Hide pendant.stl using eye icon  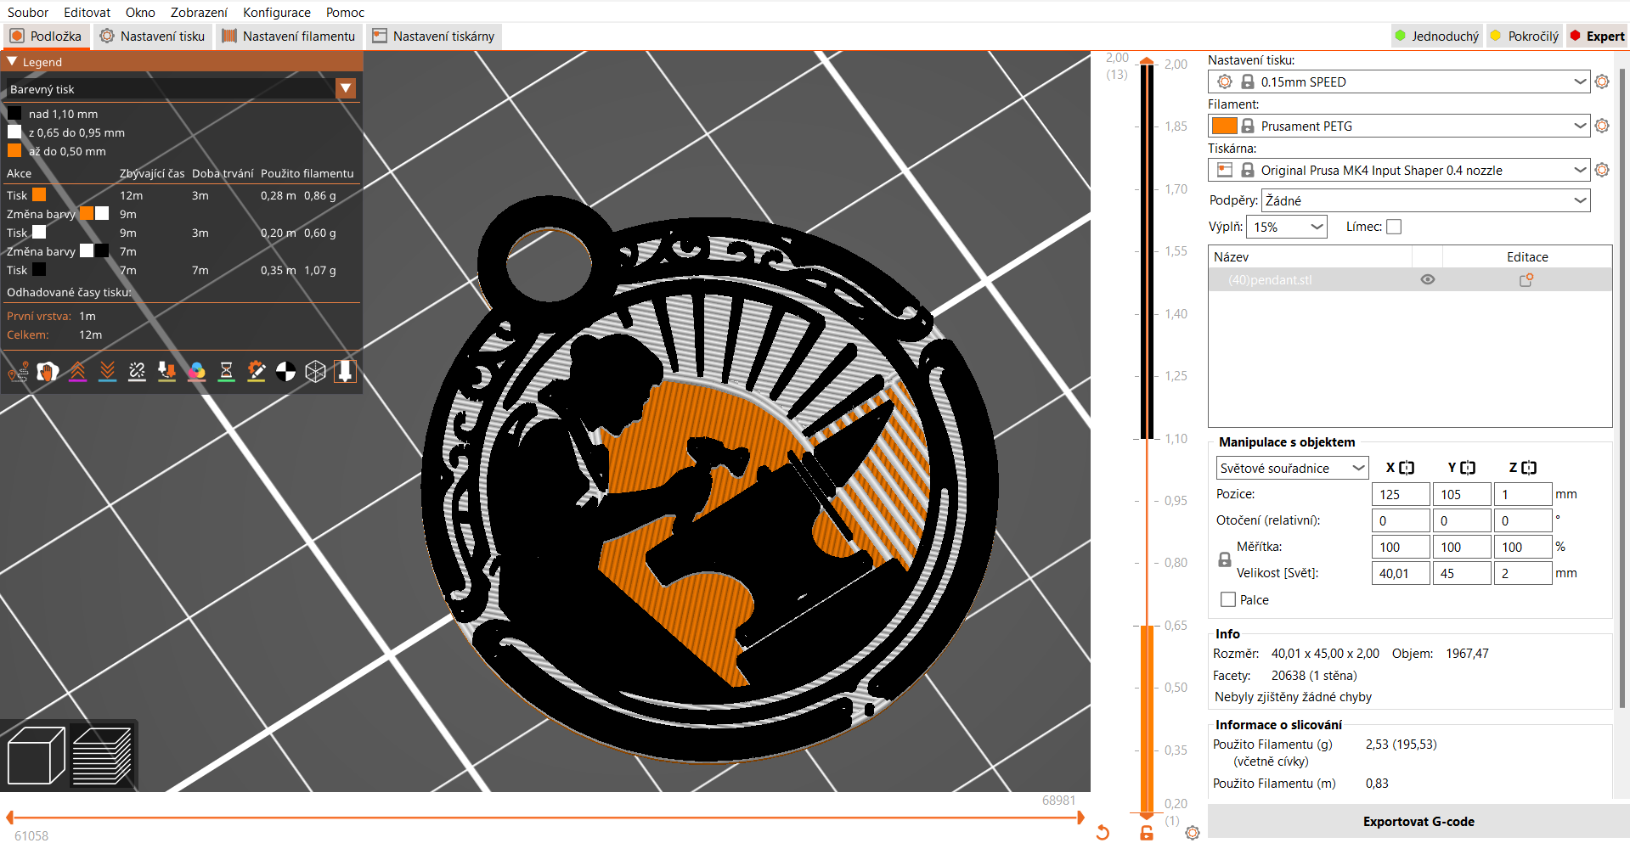pyautogui.click(x=1428, y=279)
